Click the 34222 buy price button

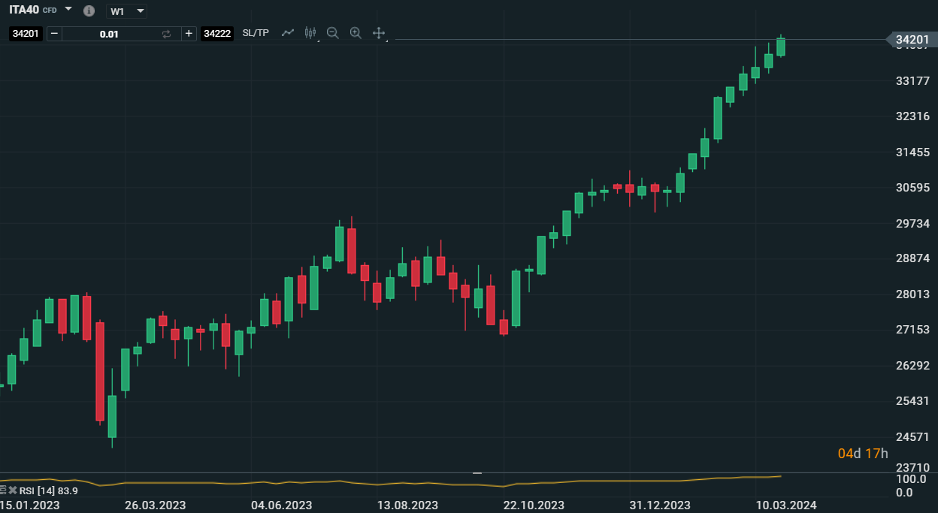pos(217,34)
